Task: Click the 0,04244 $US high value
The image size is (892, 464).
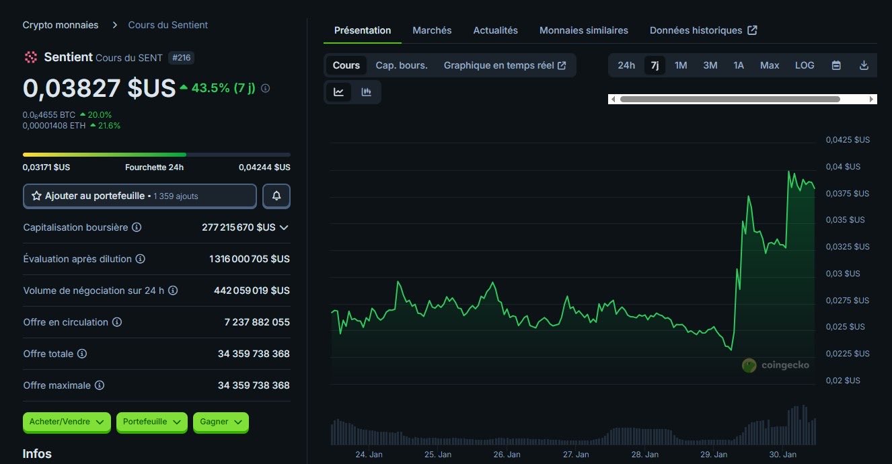Action: [264, 167]
